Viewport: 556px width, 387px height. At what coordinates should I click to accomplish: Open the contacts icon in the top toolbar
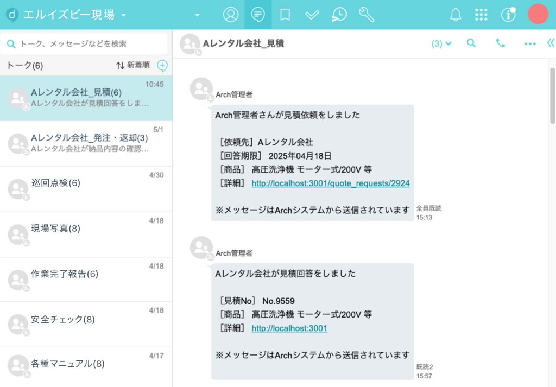click(x=230, y=15)
